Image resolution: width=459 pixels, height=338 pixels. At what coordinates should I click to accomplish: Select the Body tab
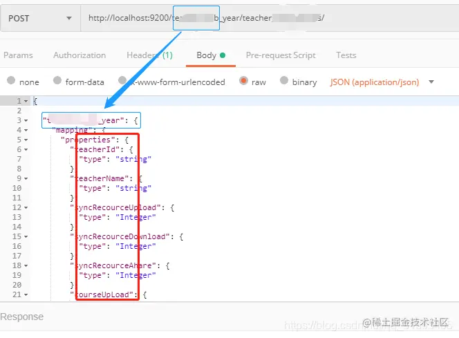coord(211,55)
